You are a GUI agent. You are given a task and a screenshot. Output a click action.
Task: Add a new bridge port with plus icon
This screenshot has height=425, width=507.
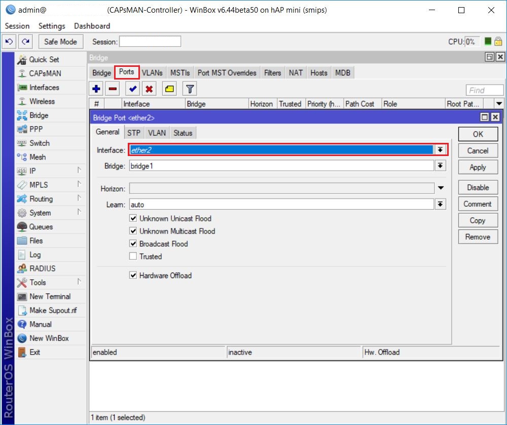(x=96, y=89)
